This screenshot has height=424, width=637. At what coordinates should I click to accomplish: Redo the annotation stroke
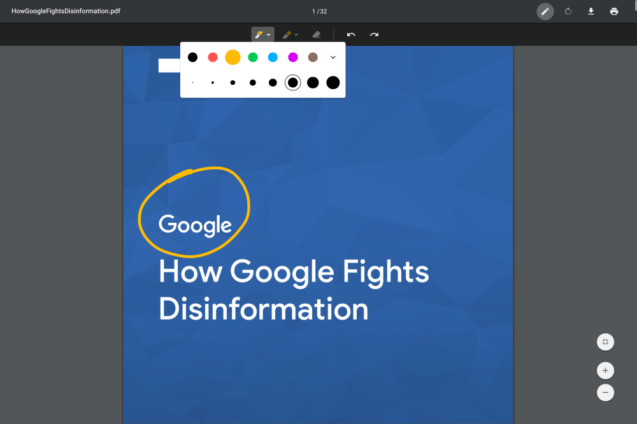[375, 34]
